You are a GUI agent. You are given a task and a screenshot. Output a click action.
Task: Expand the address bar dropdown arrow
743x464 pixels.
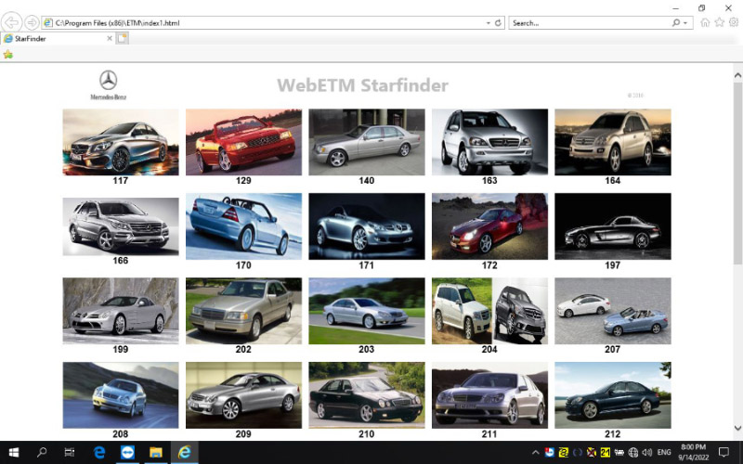point(489,22)
